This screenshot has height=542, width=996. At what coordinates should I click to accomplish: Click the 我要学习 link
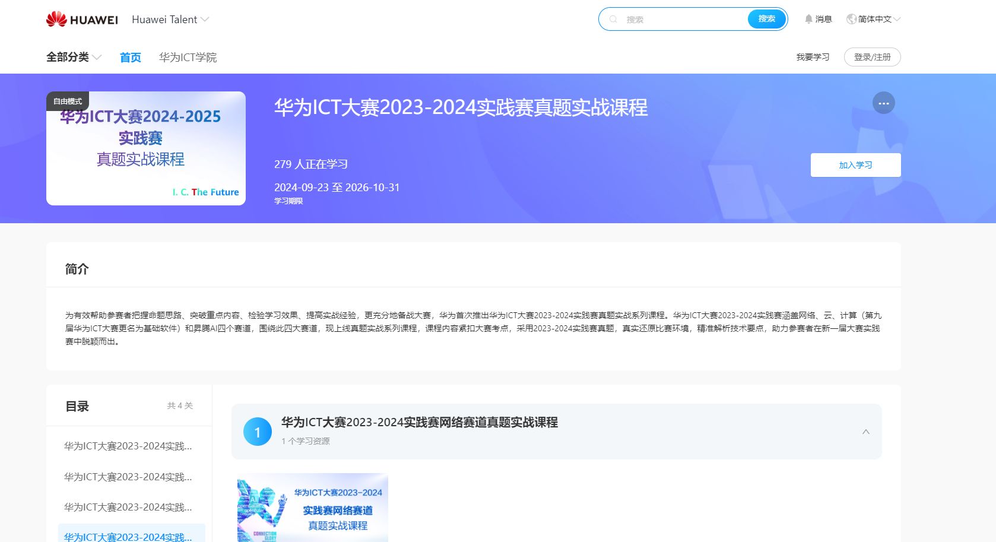(x=813, y=57)
